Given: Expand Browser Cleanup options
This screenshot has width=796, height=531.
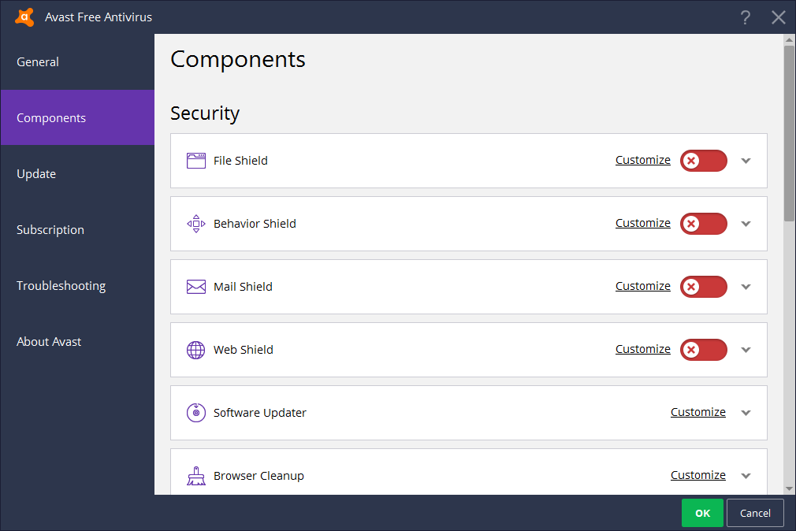Looking at the screenshot, I should coord(746,475).
